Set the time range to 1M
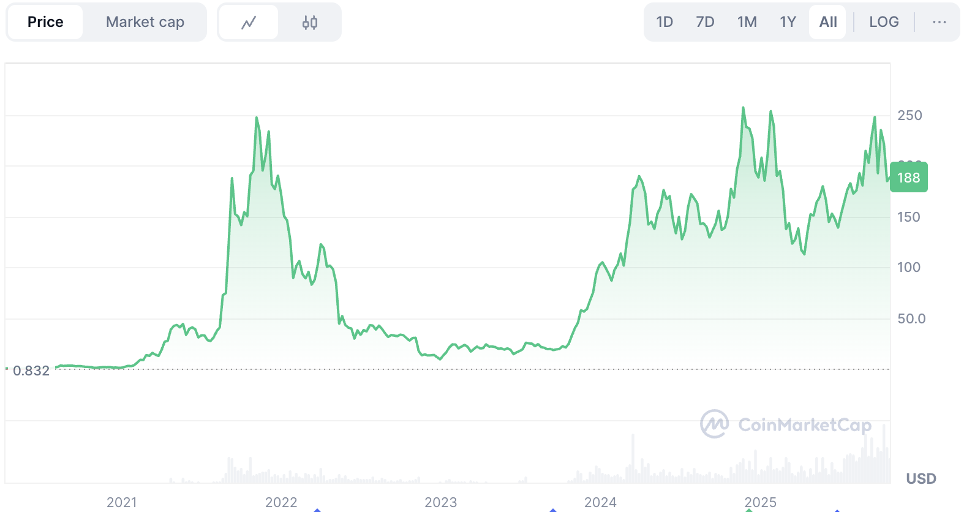The height and width of the screenshot is (512, 964). [747, 22]
